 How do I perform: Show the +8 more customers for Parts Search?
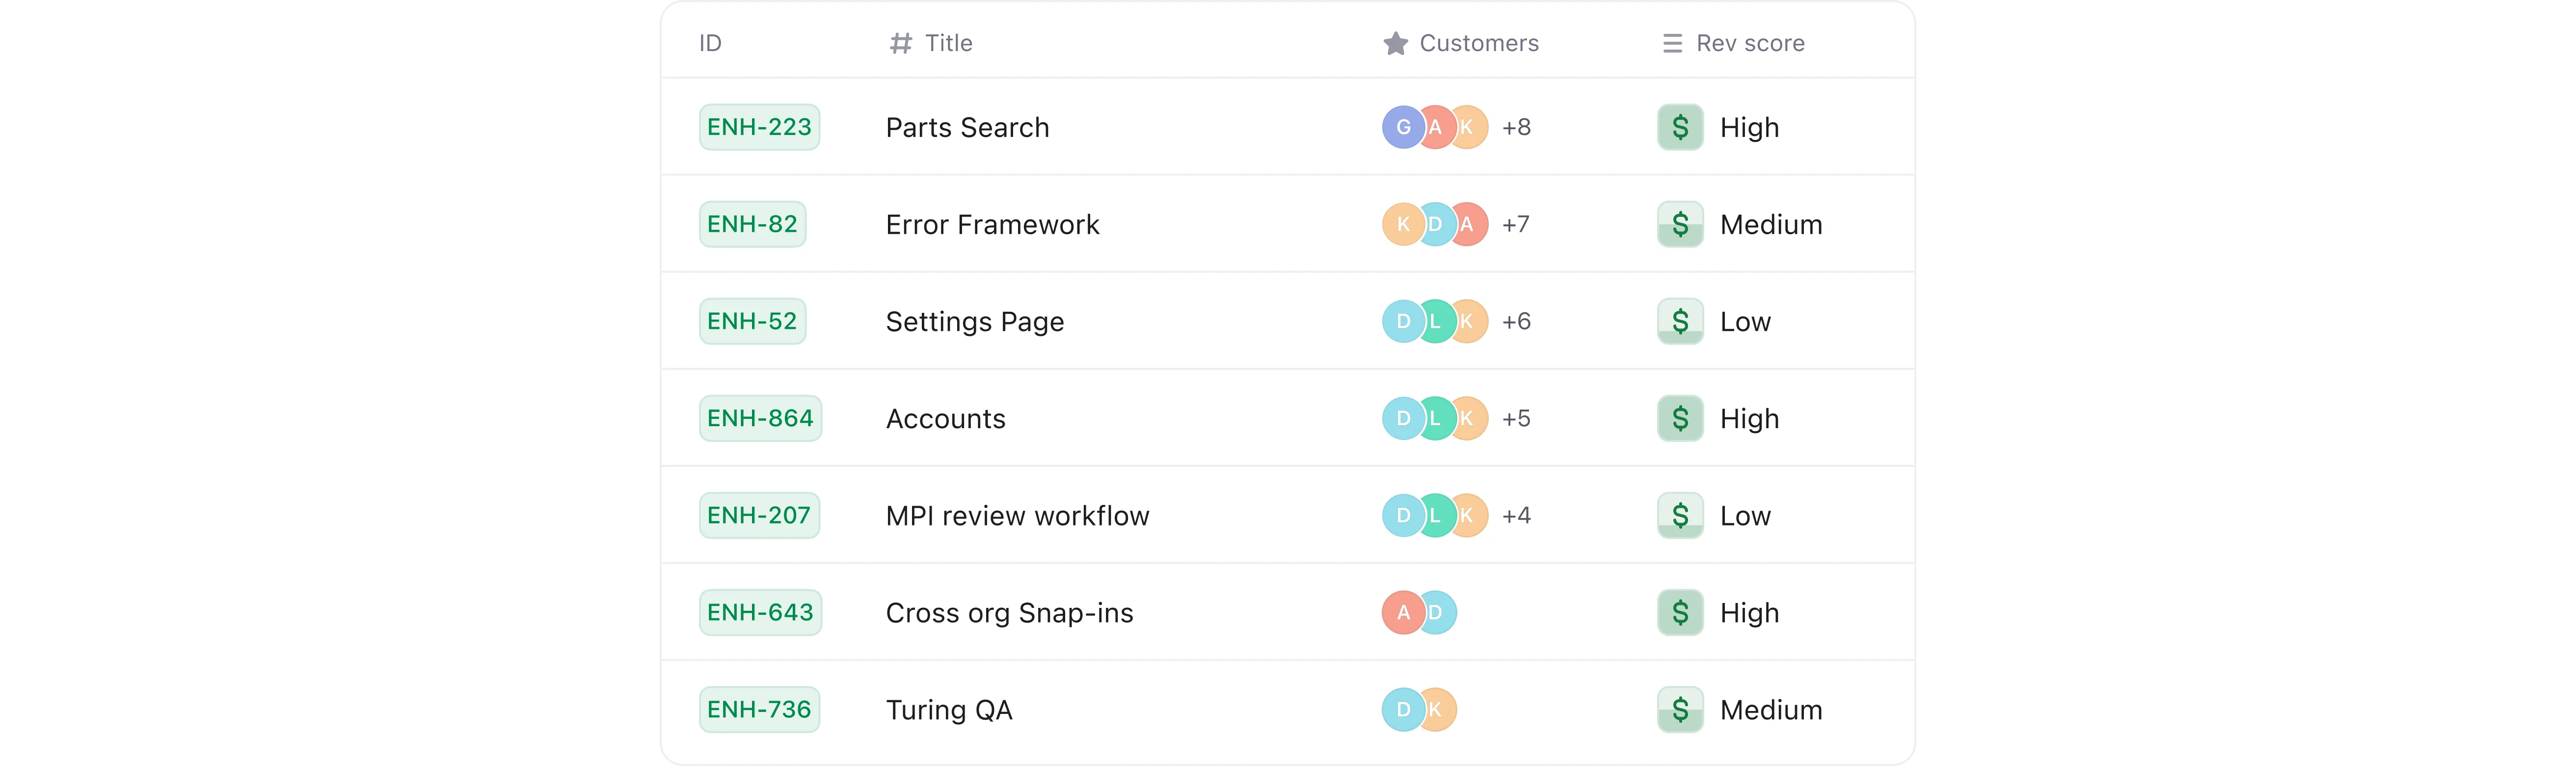[x=1516, y=127]
